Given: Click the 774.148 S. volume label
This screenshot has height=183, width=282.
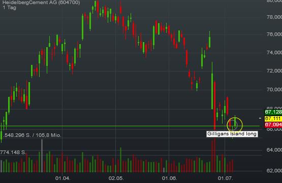Looking at the screenshot, I should [x=13, y=153].
